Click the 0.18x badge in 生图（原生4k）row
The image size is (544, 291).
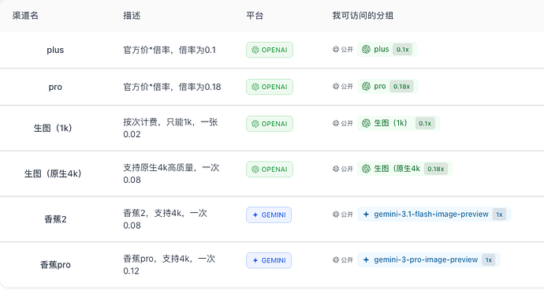click(x=436, y=169)
